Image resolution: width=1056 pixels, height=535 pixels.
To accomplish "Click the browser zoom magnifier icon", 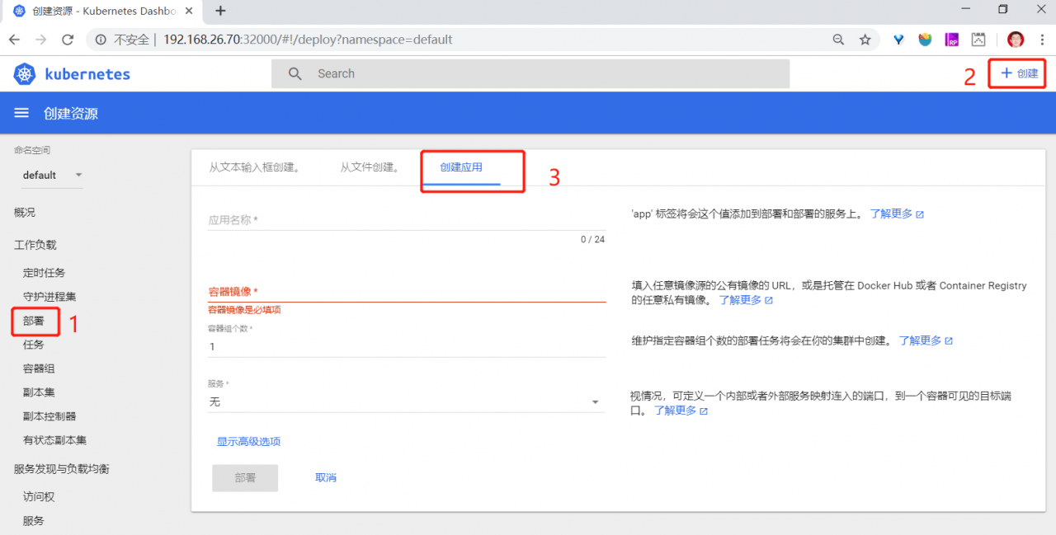I will 838,40.
